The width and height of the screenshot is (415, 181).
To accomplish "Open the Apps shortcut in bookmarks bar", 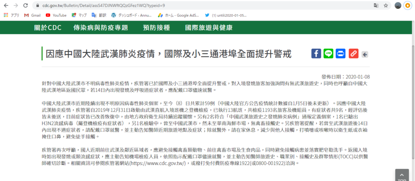I will click(x=11, y=15).
